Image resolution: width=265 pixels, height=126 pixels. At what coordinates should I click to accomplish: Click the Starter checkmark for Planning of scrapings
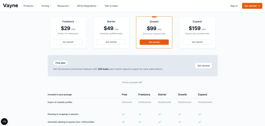(159, 114)
